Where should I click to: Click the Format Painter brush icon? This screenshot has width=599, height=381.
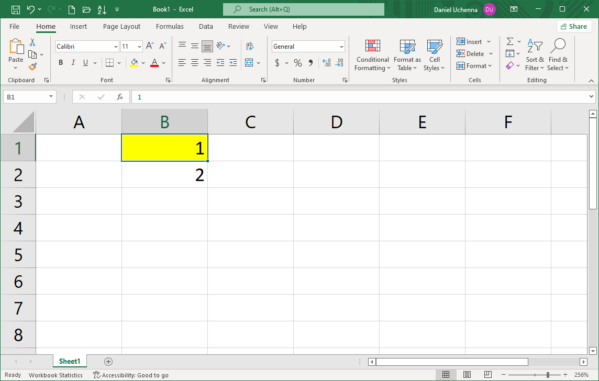click(x=32, y=66)
